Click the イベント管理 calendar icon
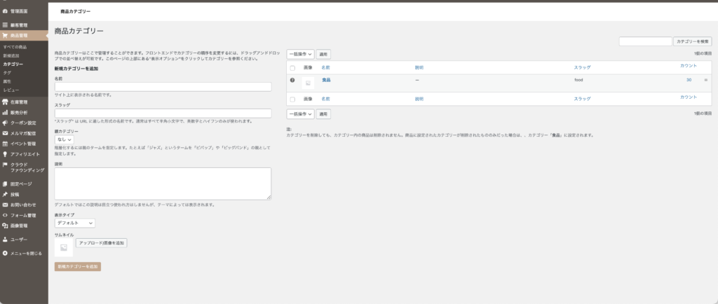This screenshot has height=304, width=718. (5, 144)
